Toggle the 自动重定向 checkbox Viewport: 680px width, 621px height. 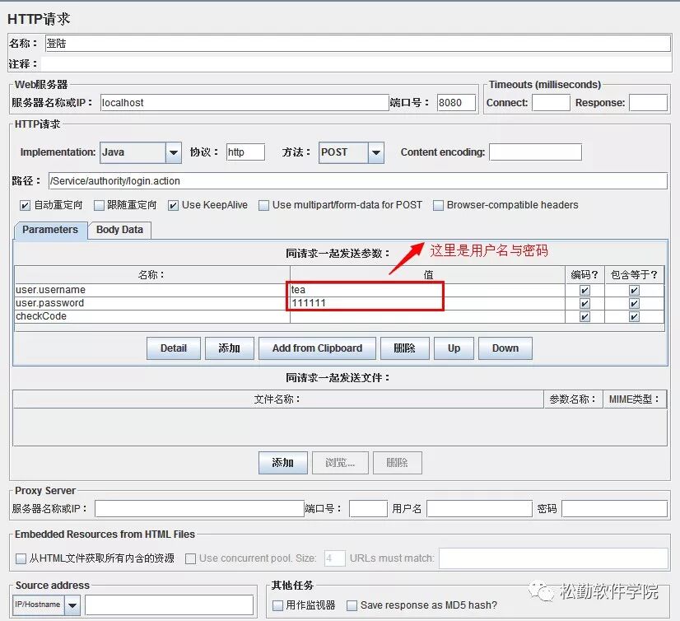click(26, 205)
